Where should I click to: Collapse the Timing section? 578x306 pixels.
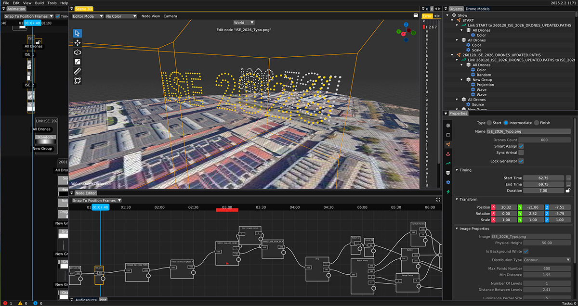point(457,170)
